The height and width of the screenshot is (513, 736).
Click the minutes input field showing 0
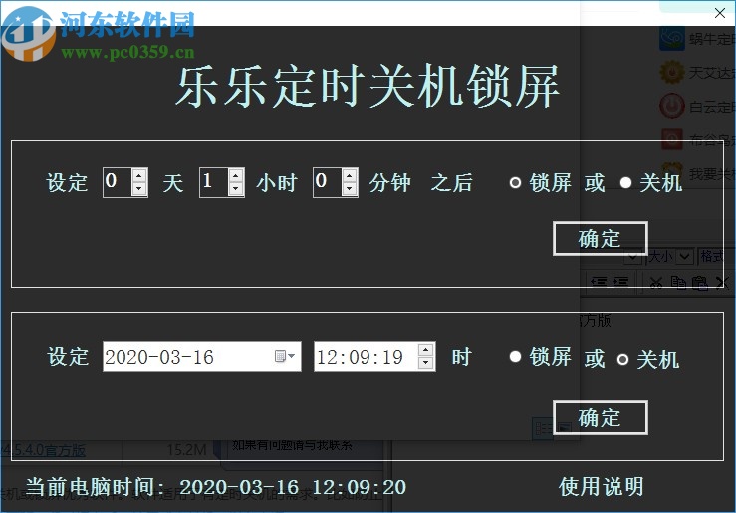pyautogui.click(x=328, y=182)
